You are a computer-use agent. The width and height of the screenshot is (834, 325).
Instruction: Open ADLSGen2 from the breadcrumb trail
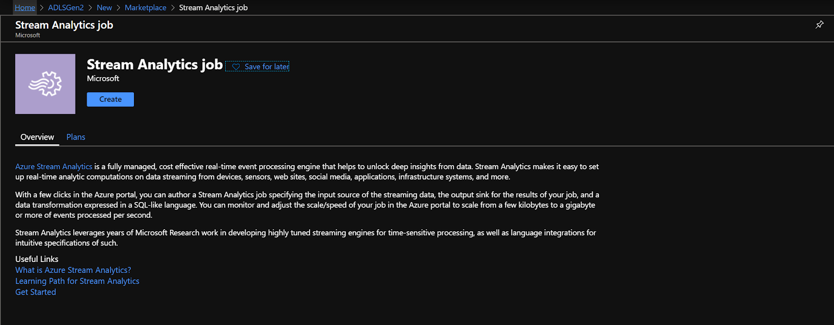[x=66, y=8]
